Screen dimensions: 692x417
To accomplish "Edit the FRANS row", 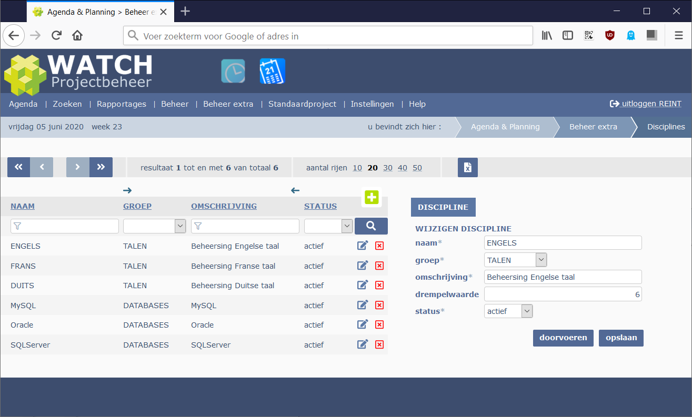I will [363, 266].
